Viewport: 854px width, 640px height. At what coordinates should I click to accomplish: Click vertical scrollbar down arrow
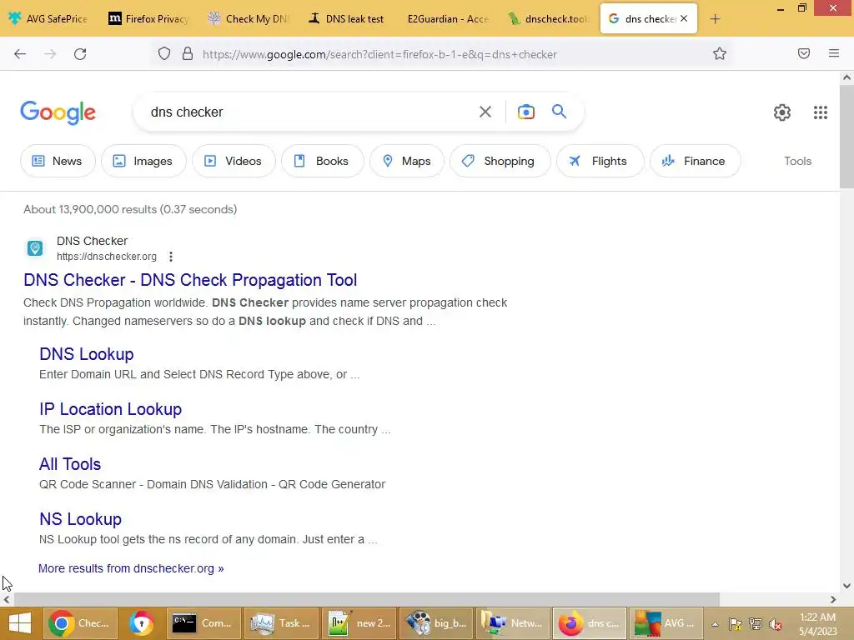point(846,586)
